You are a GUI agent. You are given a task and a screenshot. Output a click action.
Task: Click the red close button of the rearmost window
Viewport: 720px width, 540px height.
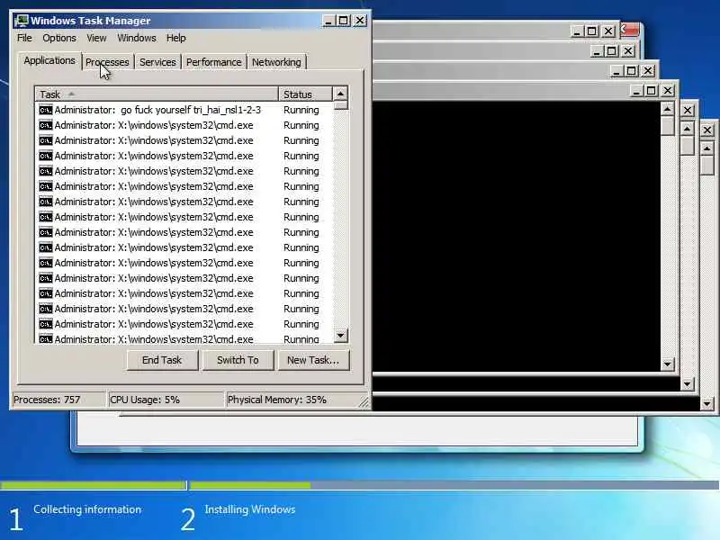pyautogui.click(x=629, y=31)
